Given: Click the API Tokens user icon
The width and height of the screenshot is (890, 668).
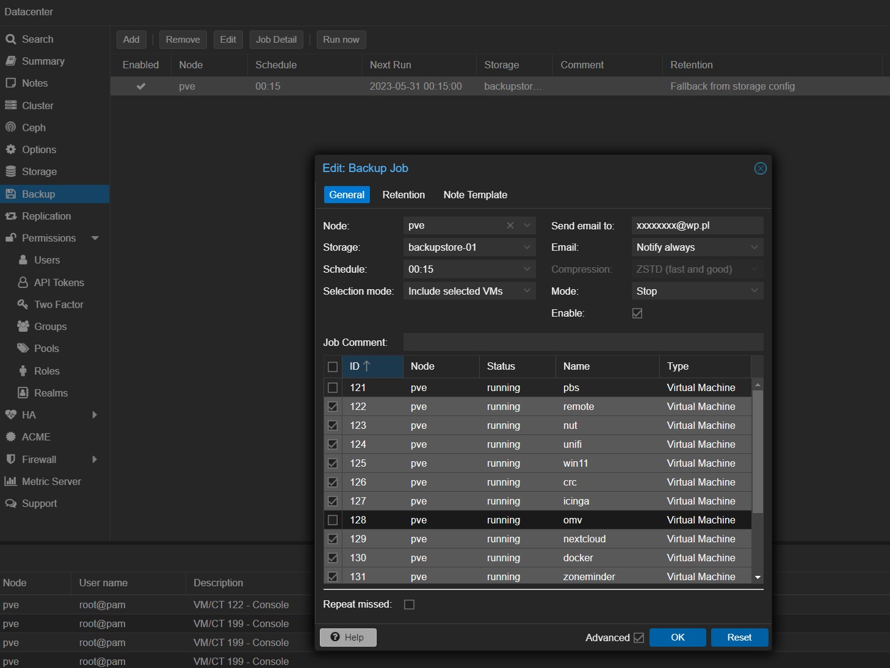Looking at the screenshot, I should click(23, 282).
